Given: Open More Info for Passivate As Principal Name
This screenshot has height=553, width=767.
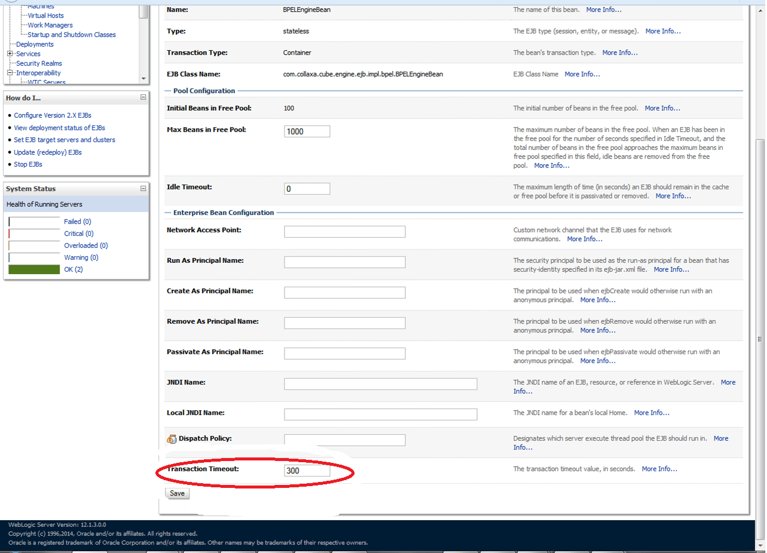Looking at the screenshot, I should [598, 361].
